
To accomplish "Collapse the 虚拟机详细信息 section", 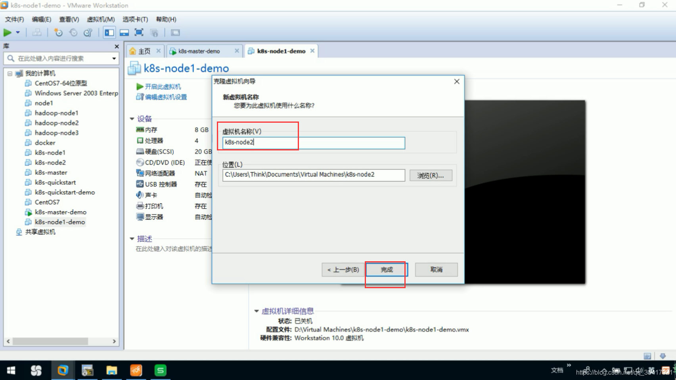I will point(257,311).
